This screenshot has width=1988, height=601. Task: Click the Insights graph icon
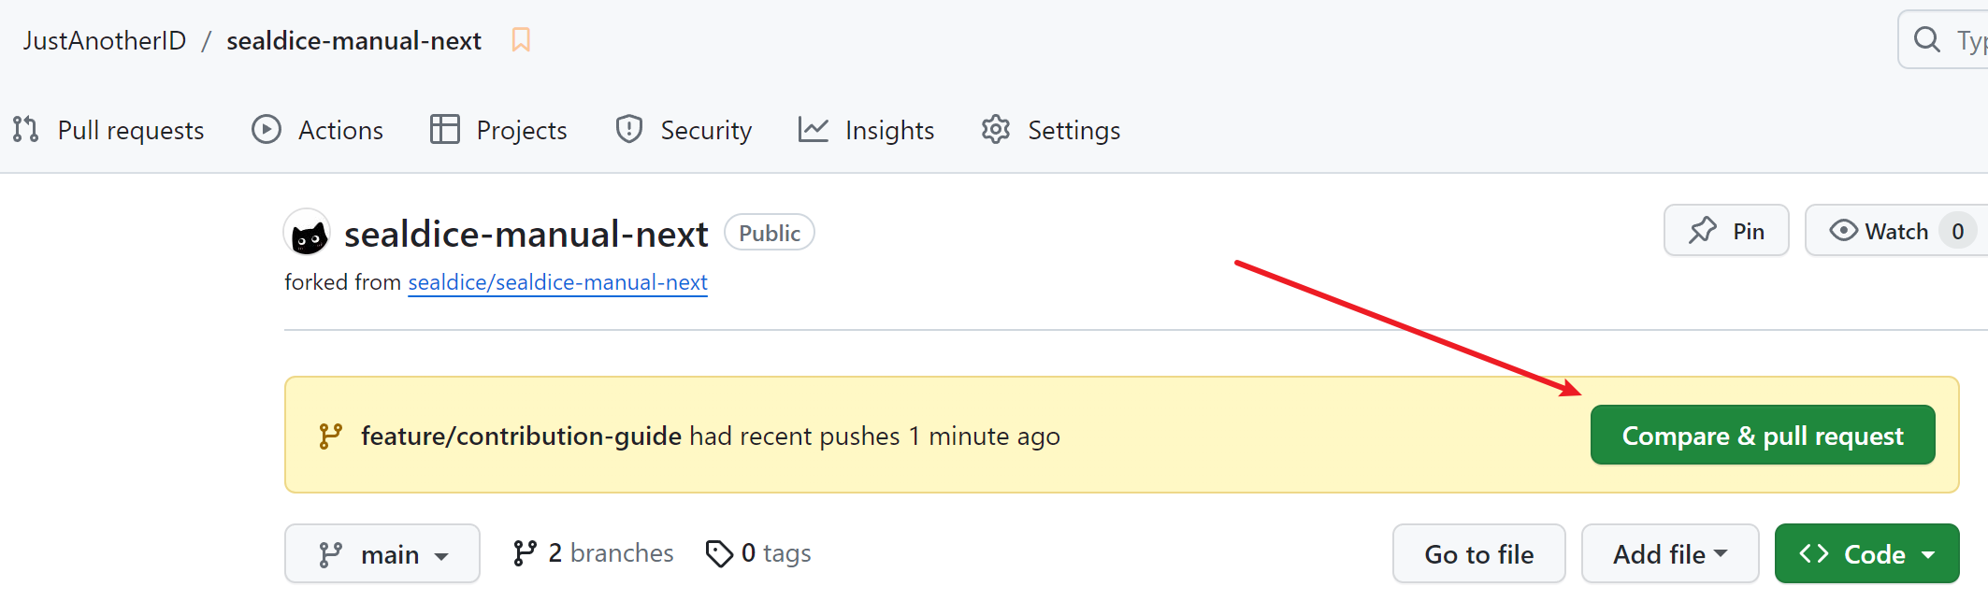814,130
